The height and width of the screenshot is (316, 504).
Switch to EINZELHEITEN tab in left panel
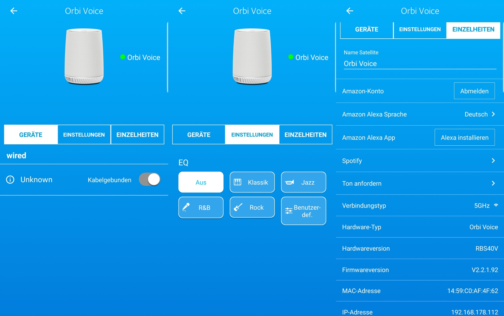(x=137, y=135)
